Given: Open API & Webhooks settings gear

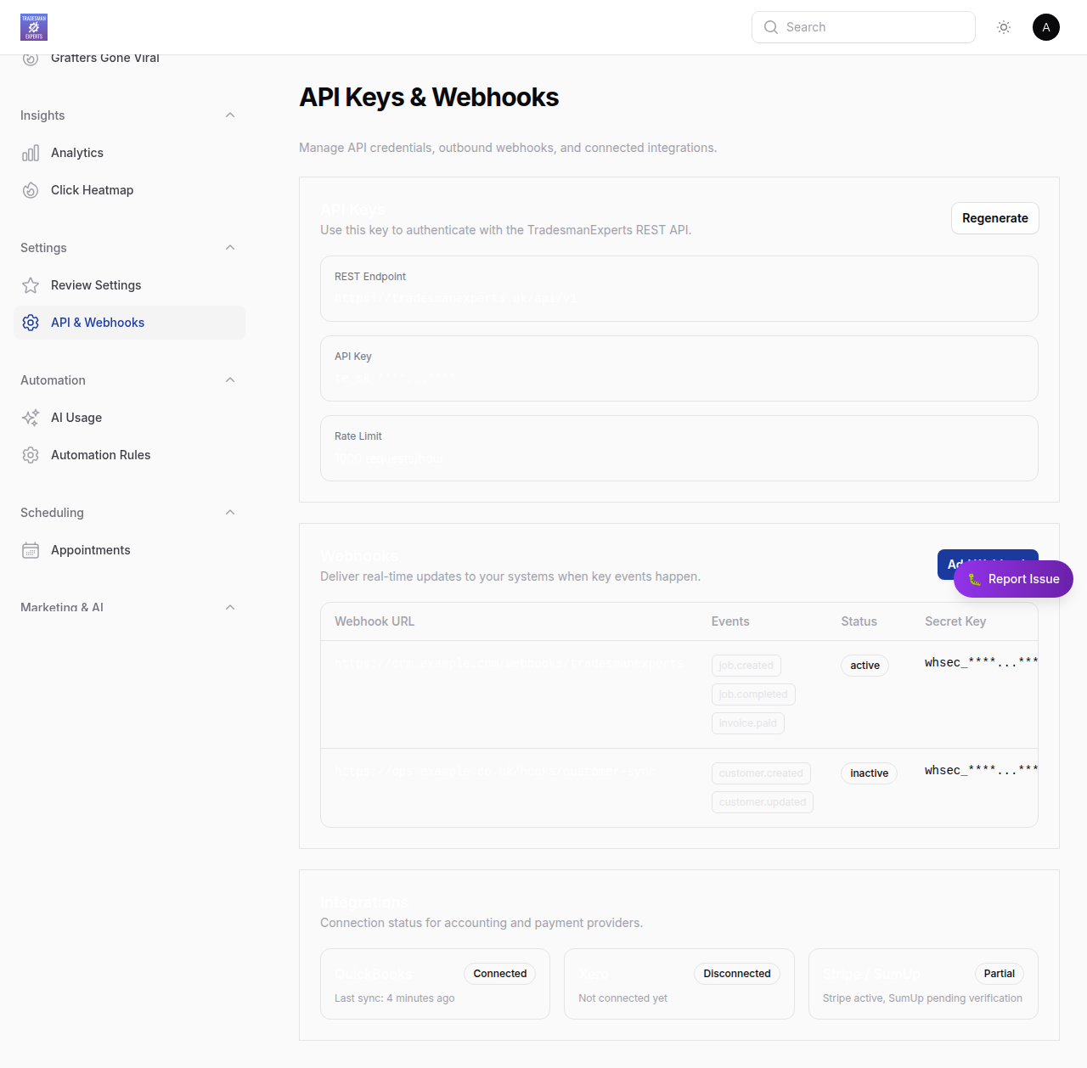Looking at the screenshot, I should tap(31, 323).
